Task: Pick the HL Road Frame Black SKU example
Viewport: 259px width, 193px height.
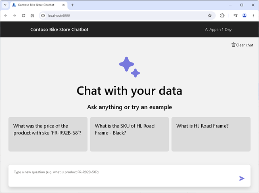Action: 129,134
